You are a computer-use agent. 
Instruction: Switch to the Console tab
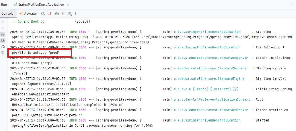[7, 14]
